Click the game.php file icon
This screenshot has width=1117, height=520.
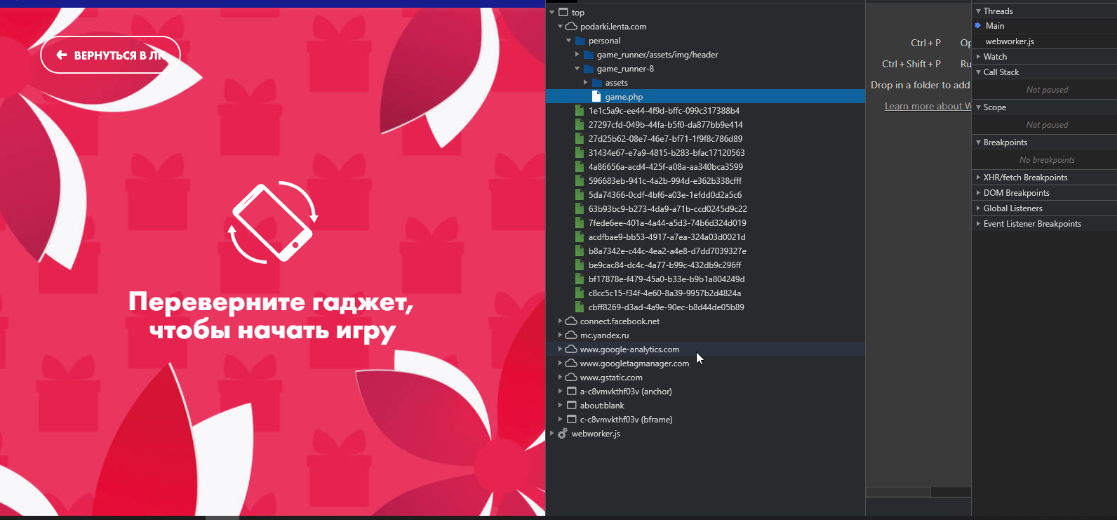click(x=596, y=97)
